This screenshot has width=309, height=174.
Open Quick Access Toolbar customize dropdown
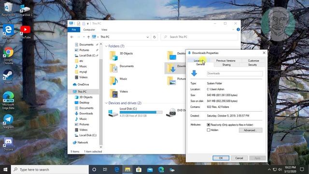tap(88, 24)
